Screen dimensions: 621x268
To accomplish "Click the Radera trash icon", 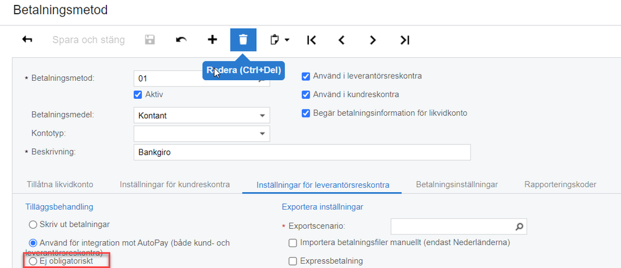I will tap(243, 40).
